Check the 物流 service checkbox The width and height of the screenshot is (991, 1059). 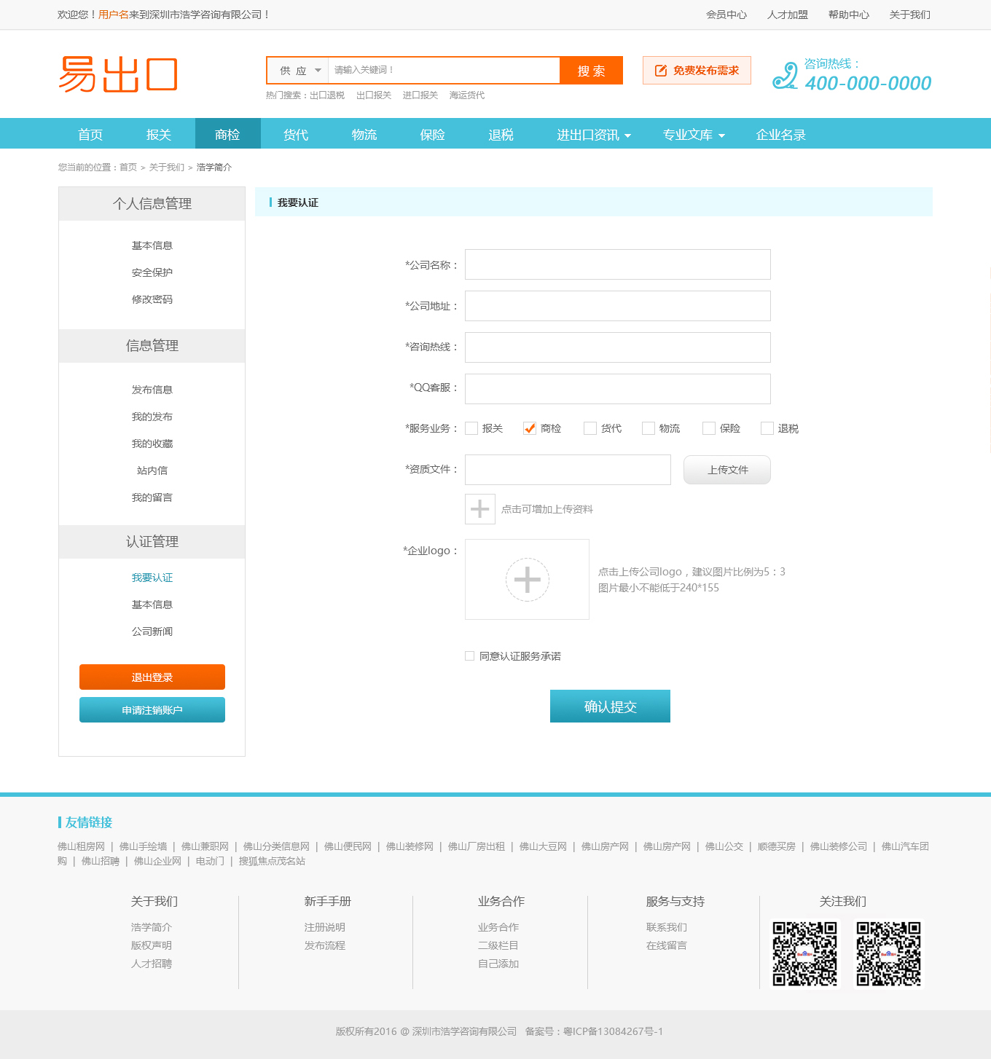[x=649, y=428]
